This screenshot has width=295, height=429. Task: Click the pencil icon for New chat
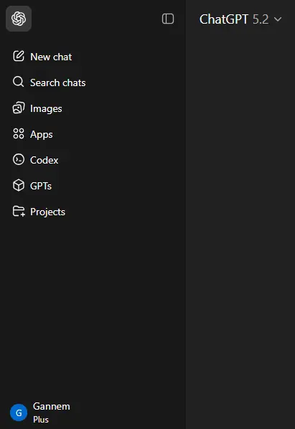tap(19, 57)
